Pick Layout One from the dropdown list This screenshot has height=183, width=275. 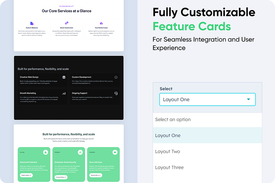click(207, 135)
